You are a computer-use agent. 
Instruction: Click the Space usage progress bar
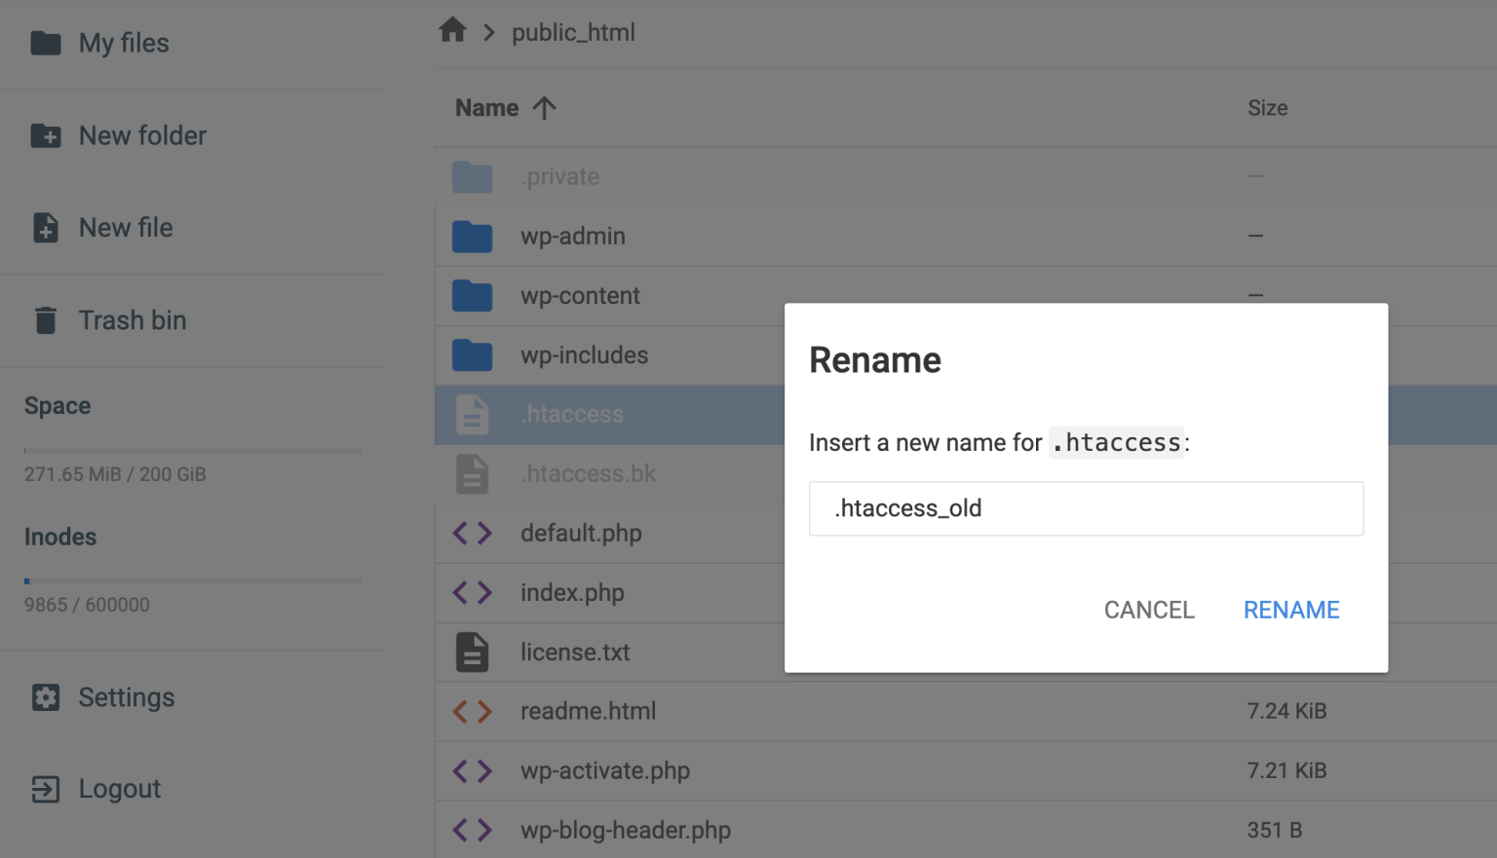192,450
